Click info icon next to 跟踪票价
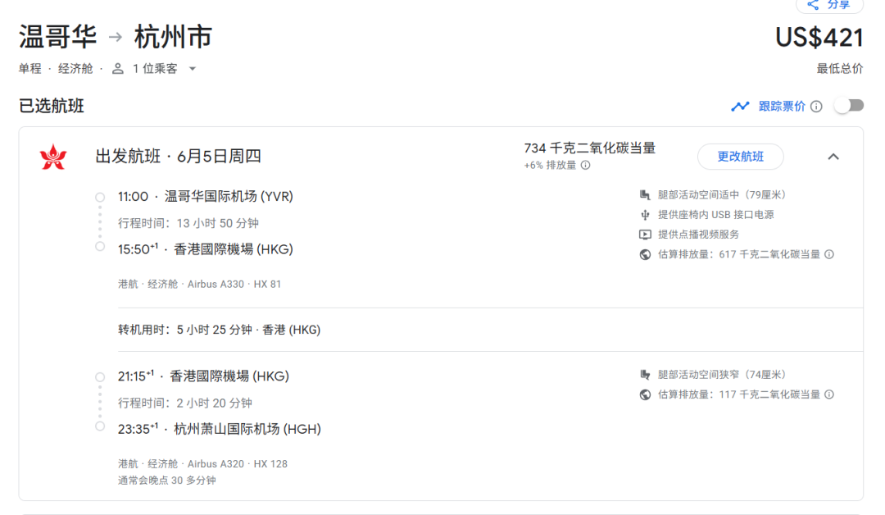Viewport: 885px width, 515px height. pyautogui.click(x=816, y=107)
